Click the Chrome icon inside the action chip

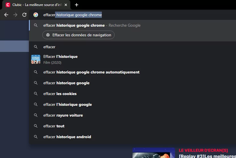(48, 35)
